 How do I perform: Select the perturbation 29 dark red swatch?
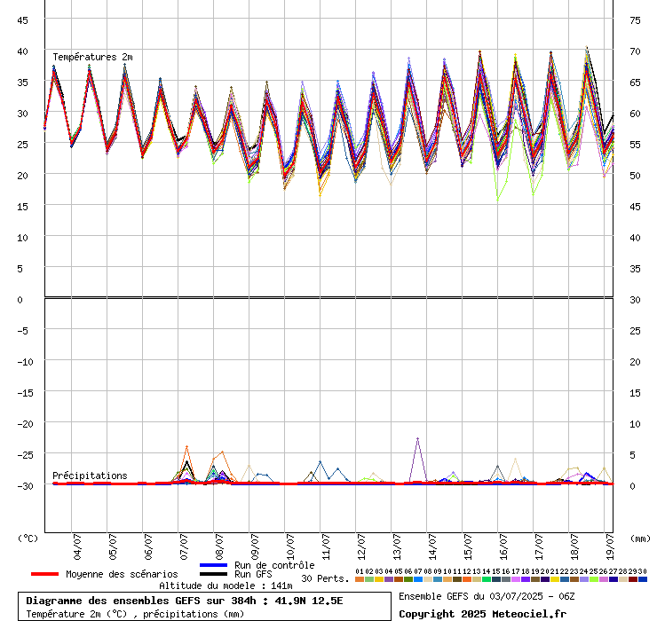[633, 579]
